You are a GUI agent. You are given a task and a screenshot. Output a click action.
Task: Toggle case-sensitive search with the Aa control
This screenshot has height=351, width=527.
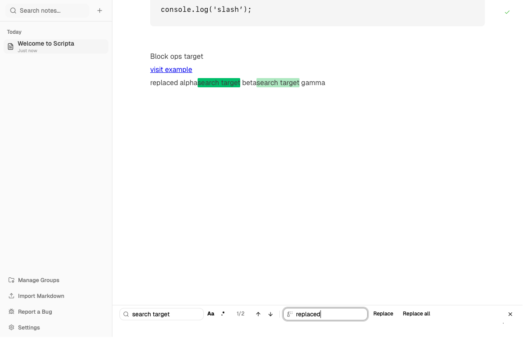[x=211, y=313]
